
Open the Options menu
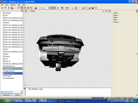(13, 5)
